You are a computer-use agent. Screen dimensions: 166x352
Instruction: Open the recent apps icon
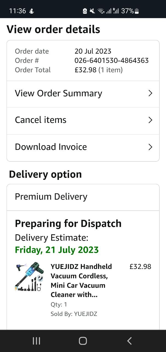[x=36, y=341]
